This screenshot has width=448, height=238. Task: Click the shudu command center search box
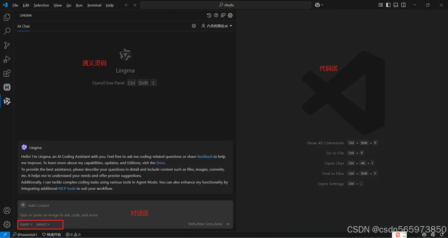(x=226, y=5)
